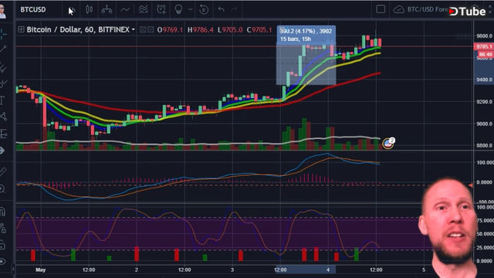Toggle stay in drawing mode pencil-lock
494x278 pixels.
click(x=3, y=229)
